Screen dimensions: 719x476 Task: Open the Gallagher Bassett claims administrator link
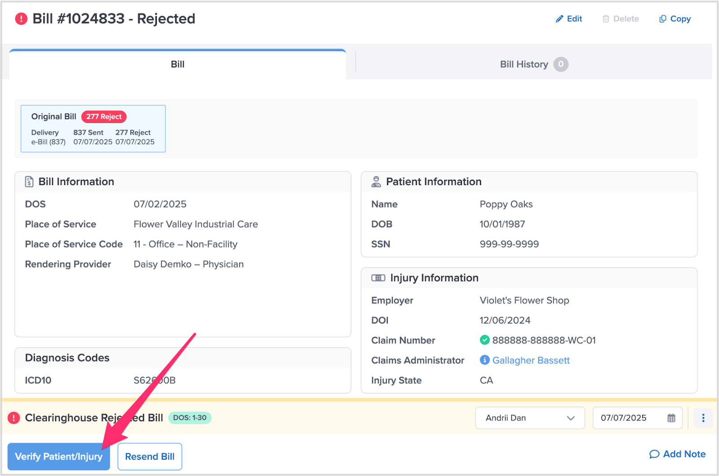coord(531,360)
